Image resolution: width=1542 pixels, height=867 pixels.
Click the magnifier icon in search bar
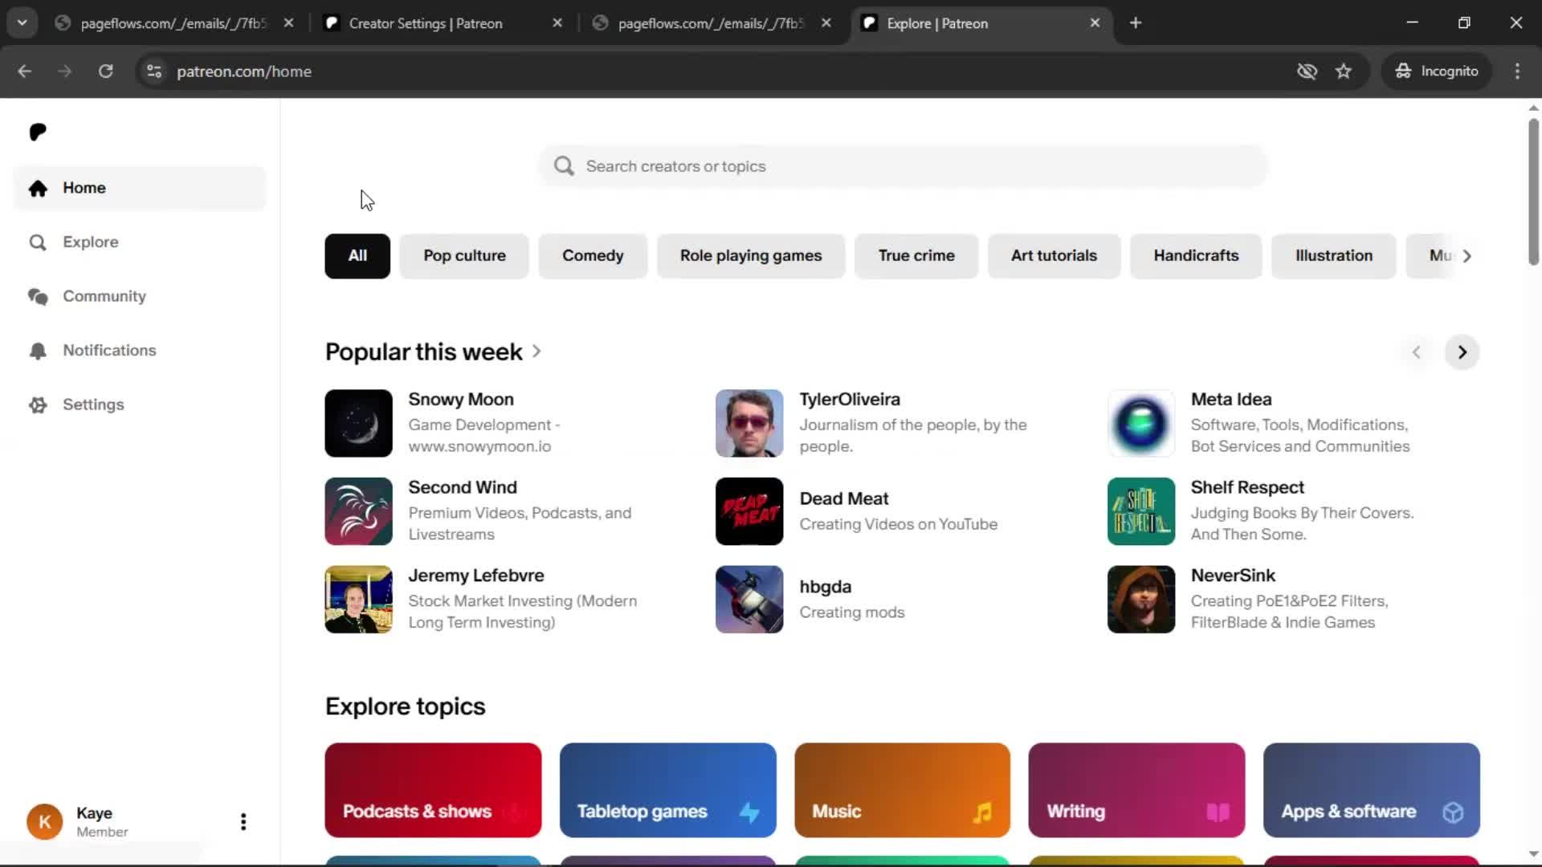[x=564, y=166]
